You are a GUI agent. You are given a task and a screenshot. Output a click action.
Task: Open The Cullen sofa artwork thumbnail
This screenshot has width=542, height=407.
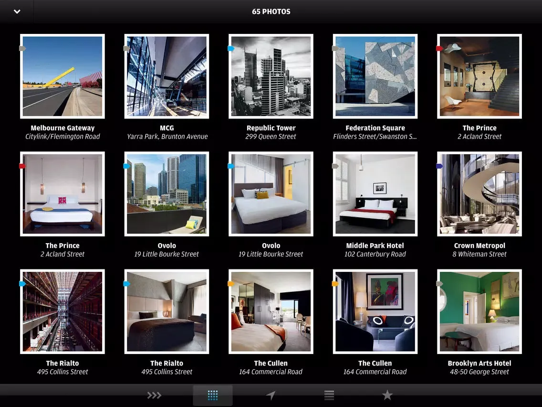click(375, 311)
